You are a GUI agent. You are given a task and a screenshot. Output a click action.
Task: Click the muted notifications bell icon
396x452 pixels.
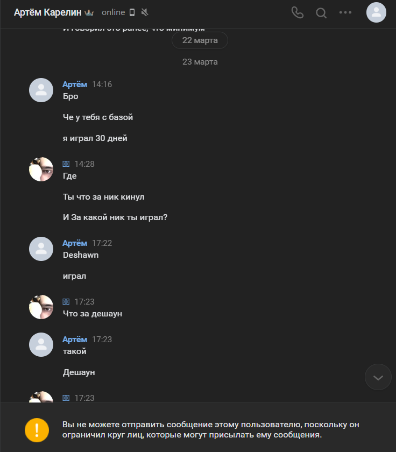tap(145, 12)
